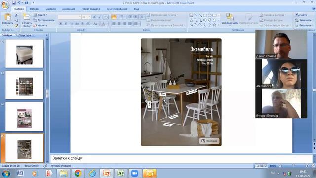This screenshot has width=316, height=178.
Task: Click the Найти find button
Action: point(301,15)
